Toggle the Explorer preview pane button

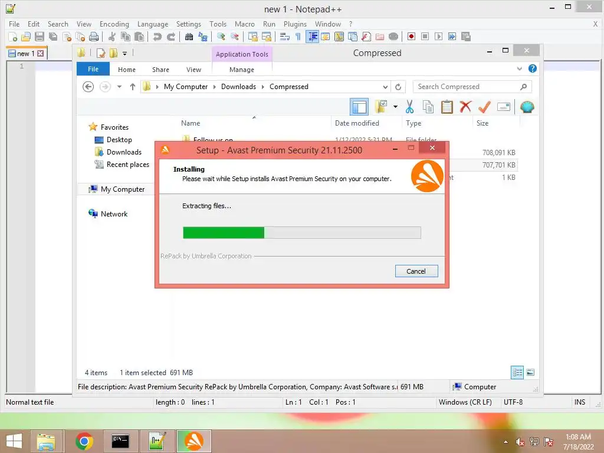tap(359, 107)
